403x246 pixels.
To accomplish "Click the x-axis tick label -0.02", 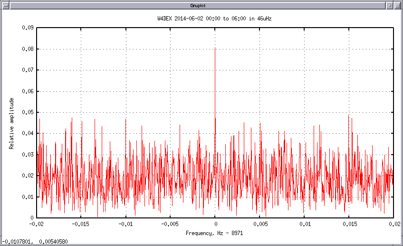I will tap(36, 224).
